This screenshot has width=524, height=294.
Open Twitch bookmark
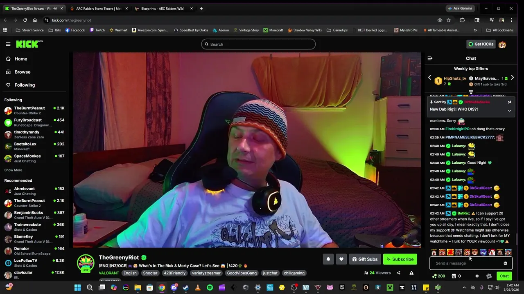97,30
